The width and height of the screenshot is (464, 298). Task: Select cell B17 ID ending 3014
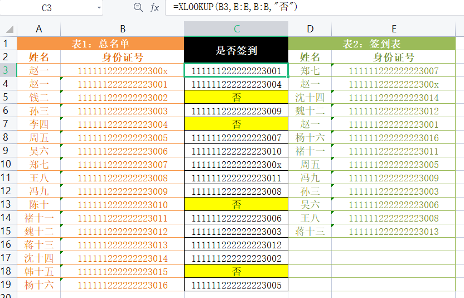click(123, 258)
